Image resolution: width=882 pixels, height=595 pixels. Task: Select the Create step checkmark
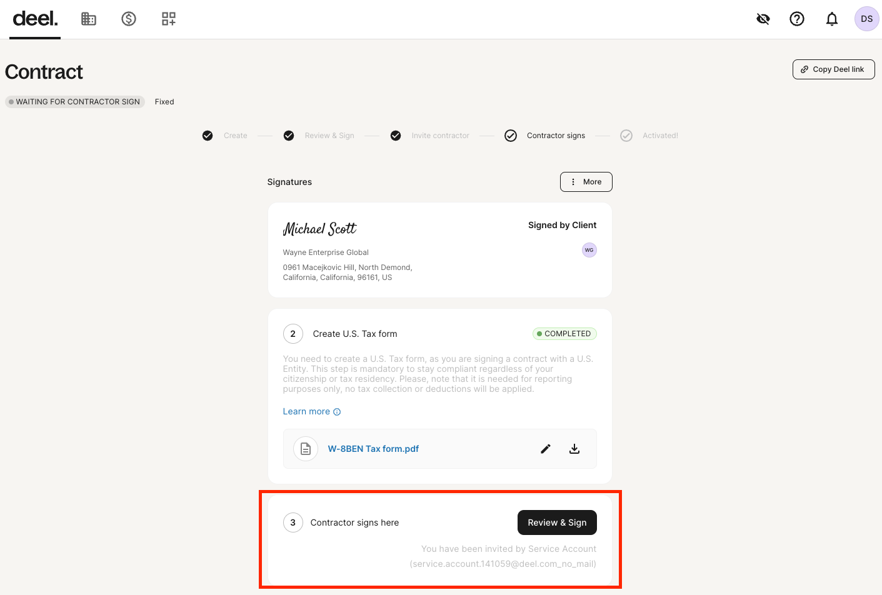coord(208,136)
